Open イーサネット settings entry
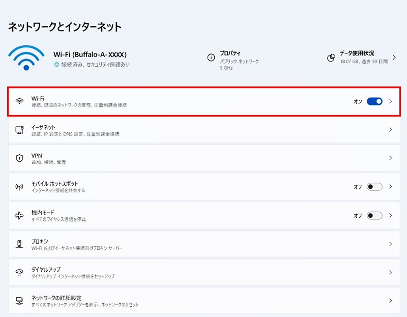Image resolution: width=407 pixels, height=317 pixels. tap(43, 127)
